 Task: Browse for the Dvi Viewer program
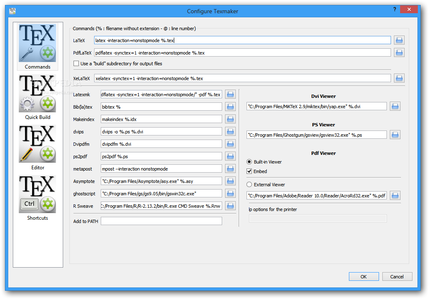point(395,106)
